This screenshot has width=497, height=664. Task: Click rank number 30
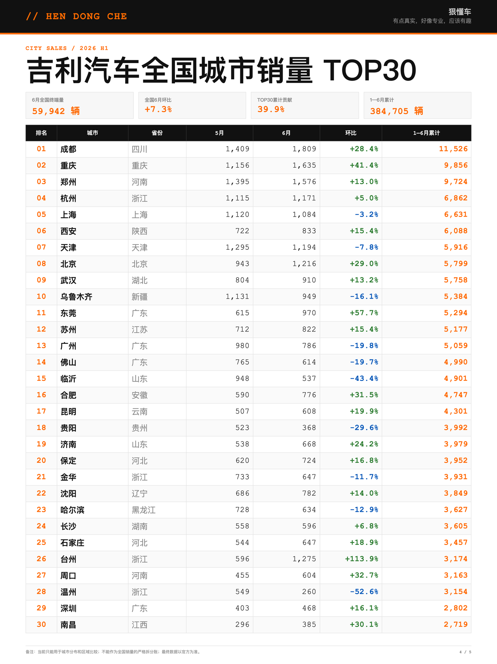coord(41,624)
